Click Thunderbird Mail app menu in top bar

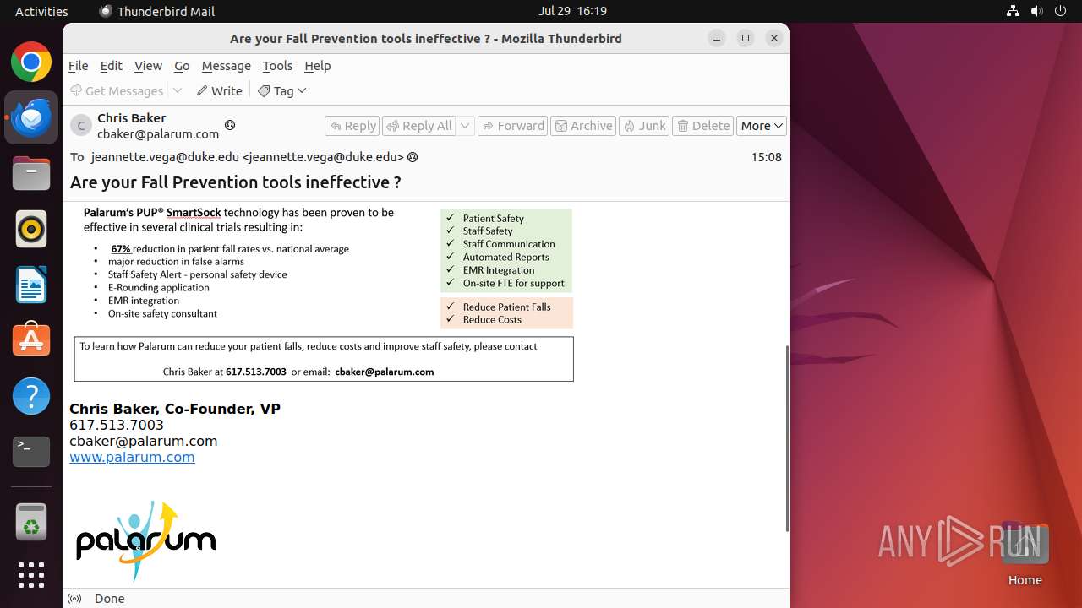coord(157,11)
